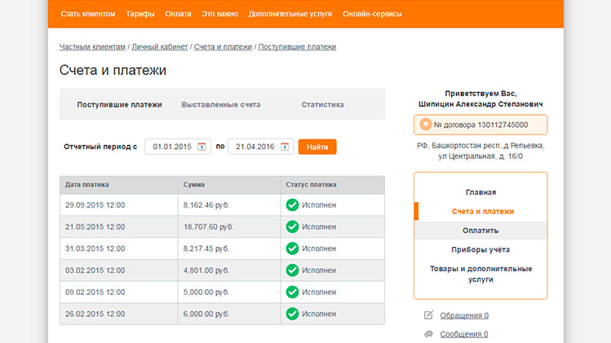This screenshot has height=343, width=611.
Task: Click the amount 6,000.00 руб.
Action: 206,314
